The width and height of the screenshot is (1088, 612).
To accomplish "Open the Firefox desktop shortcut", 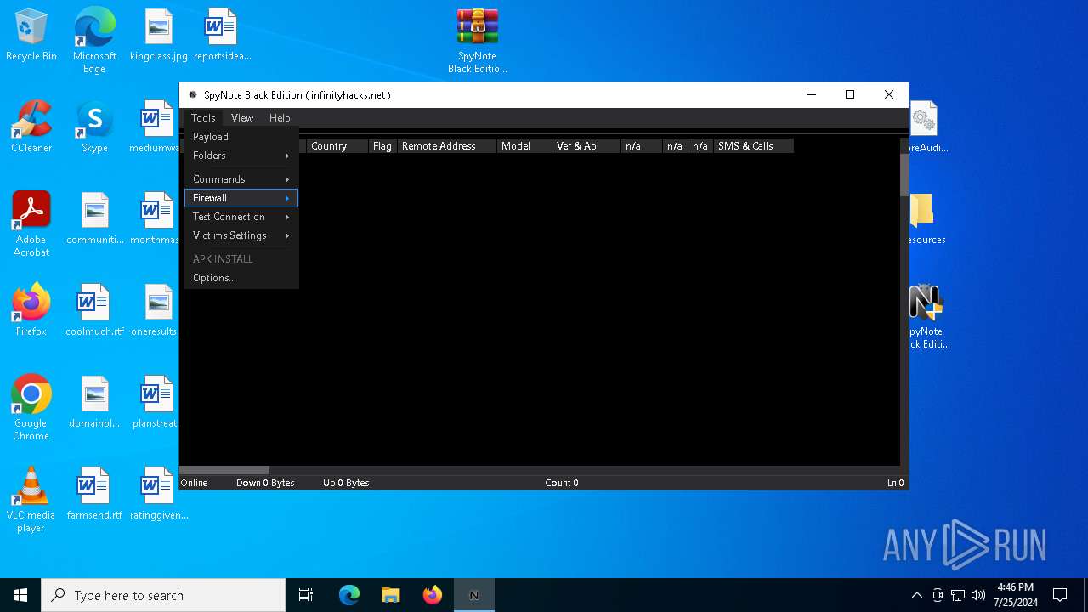I will 31,310.
